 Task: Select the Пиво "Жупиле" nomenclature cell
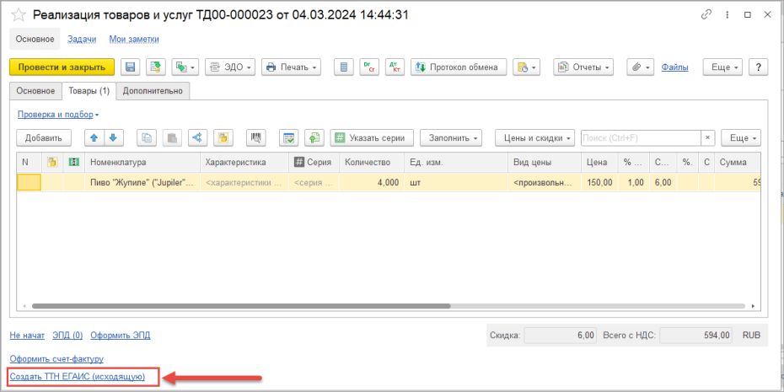point(142,182)
